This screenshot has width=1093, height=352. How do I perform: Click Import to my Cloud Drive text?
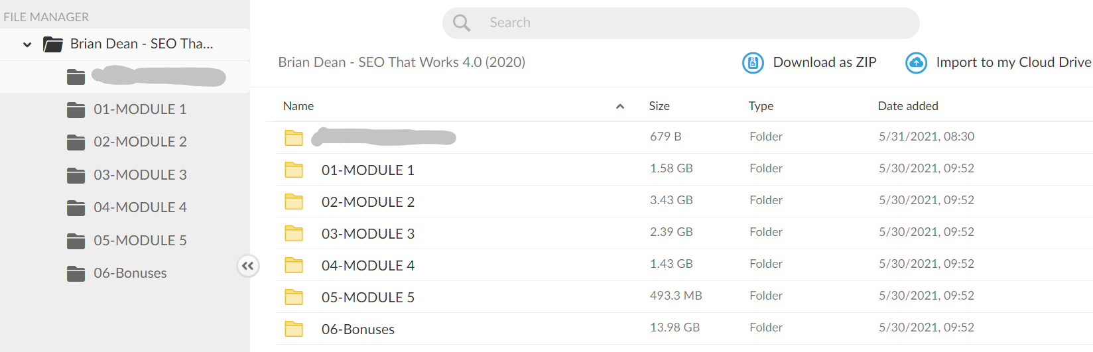pos(1013,62)
